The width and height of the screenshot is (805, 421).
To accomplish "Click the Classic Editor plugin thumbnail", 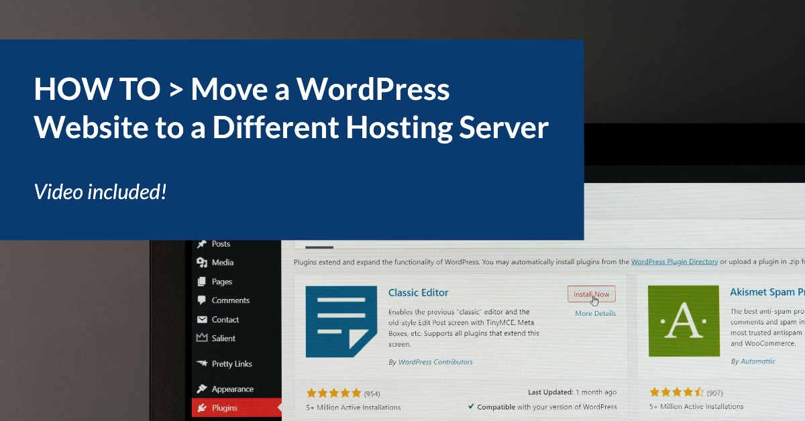I will (341, 321).
